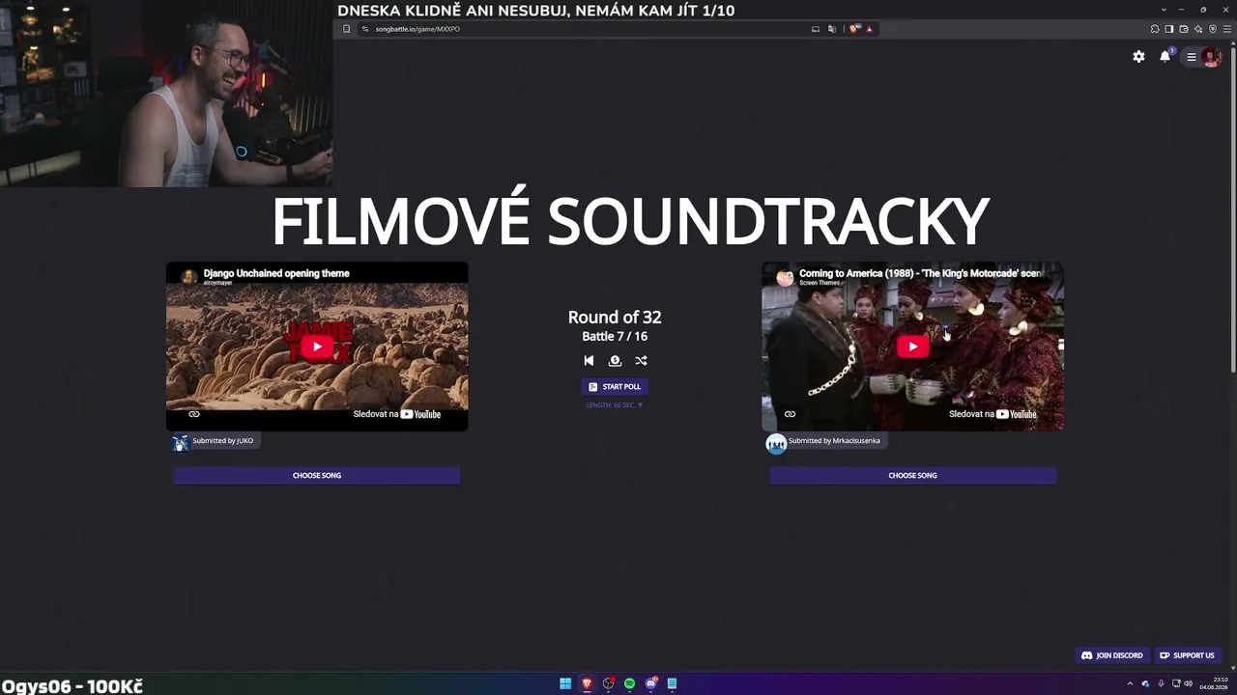Image resolution: width=1237 pixels, height=695 pixels.
Task: Watch Coming to America on YouTube
Action: click(x=992, y=414)
